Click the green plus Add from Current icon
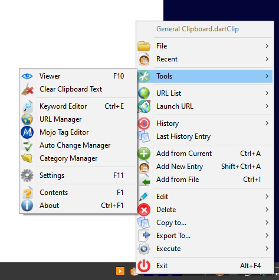Image resolution: width=279 pixels, height=280 pixels. (x=144, y=154)
